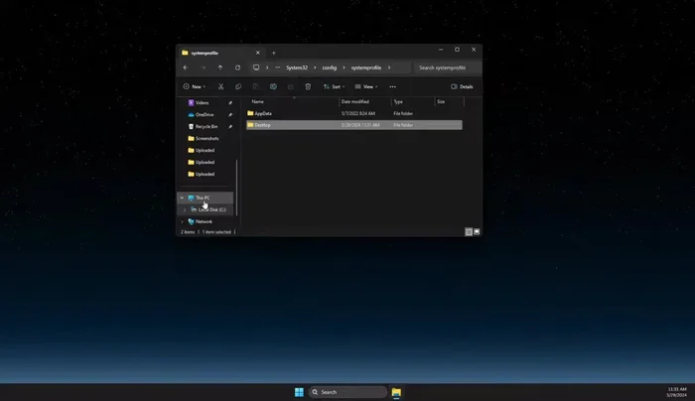Collapse the This PC tree node
Viewport: 695px width, 401px height.
tap(182, 198)
